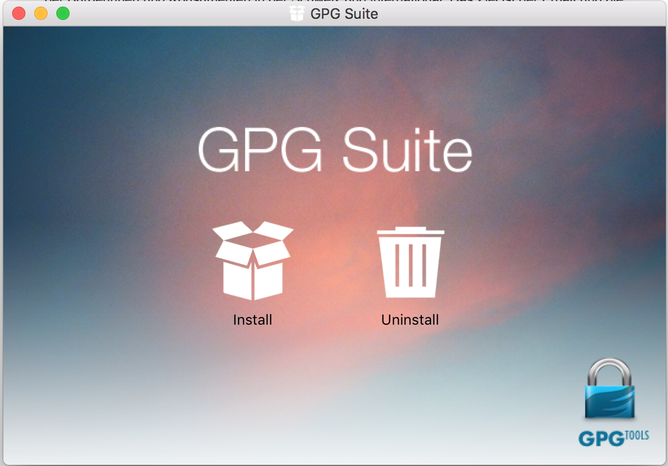Minimize the GPG Suite window
The width and height of the screenshot is (668, 466).
41,13
